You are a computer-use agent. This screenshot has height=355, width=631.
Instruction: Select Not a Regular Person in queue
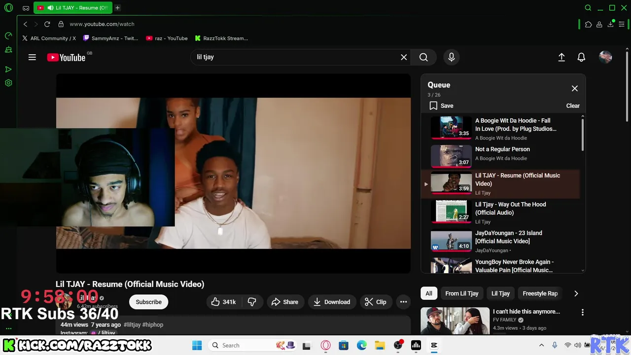point(500,156)
